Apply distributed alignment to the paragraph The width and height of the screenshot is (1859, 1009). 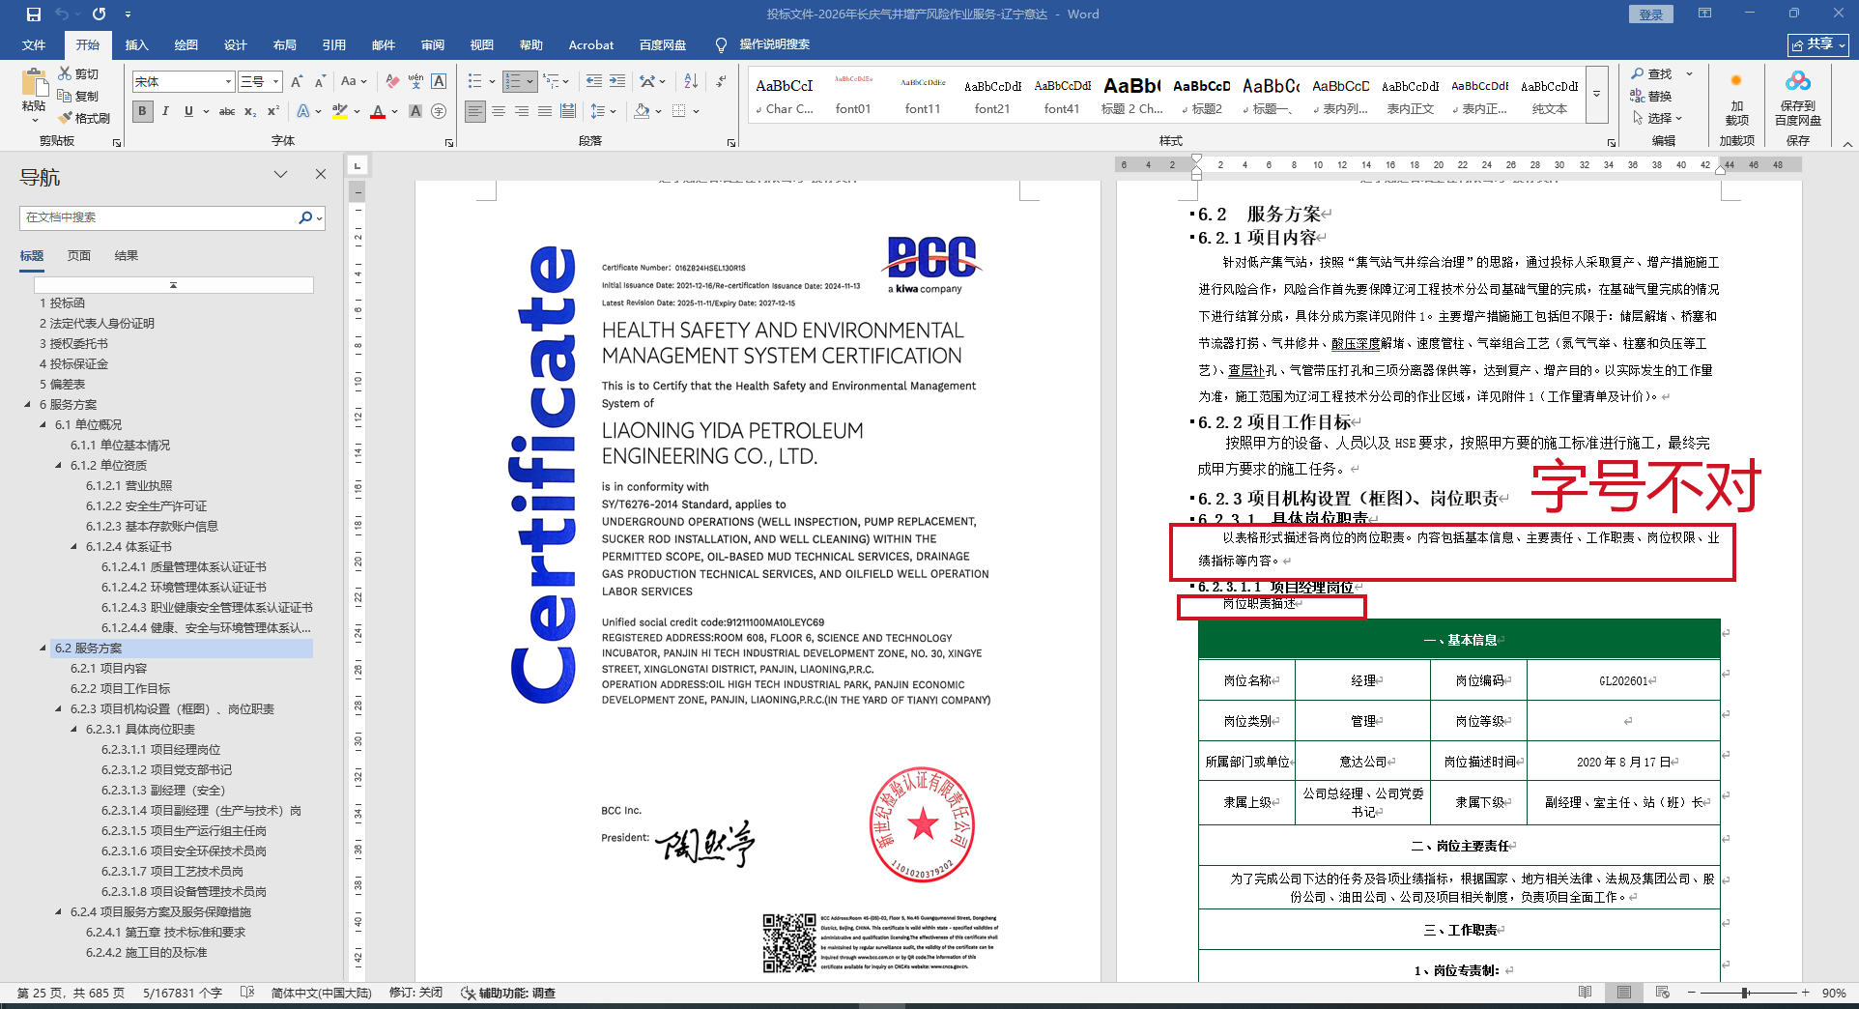(x=568, y=111)
